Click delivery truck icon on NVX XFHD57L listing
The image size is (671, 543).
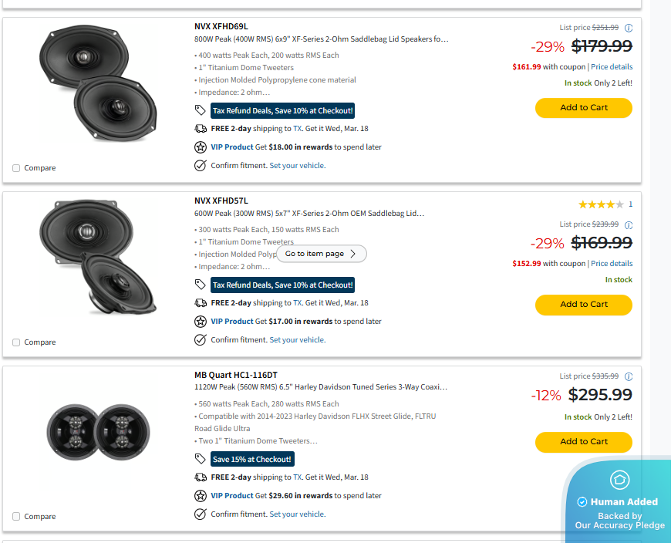[201, 303]
